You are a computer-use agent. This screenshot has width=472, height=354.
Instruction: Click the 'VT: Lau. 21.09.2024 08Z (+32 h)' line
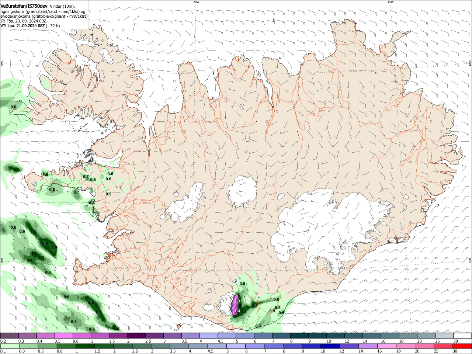[30, 26]
